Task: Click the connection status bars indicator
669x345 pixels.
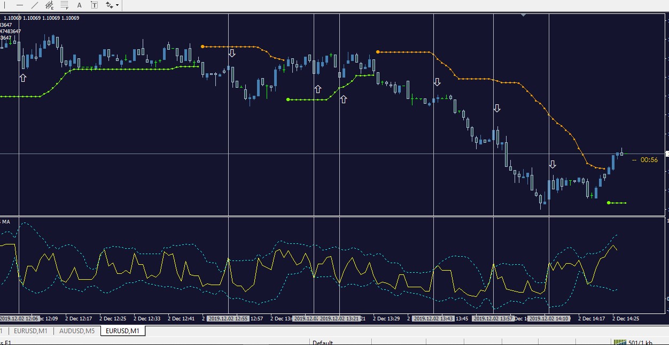Action: [x=619, y=342]
